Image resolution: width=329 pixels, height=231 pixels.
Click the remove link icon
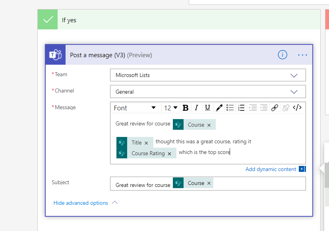[x=286, y=108]
